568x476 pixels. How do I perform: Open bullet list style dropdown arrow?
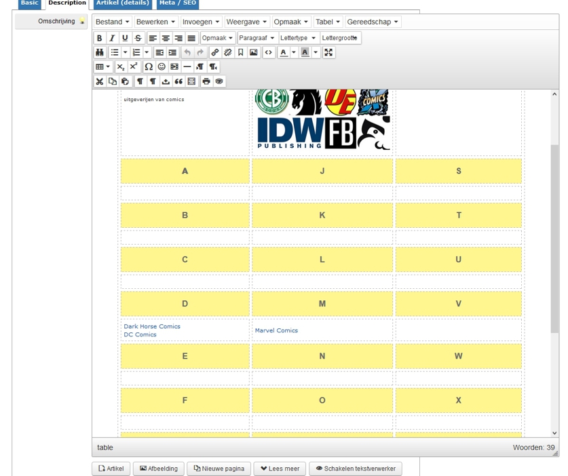pos(125,52)
